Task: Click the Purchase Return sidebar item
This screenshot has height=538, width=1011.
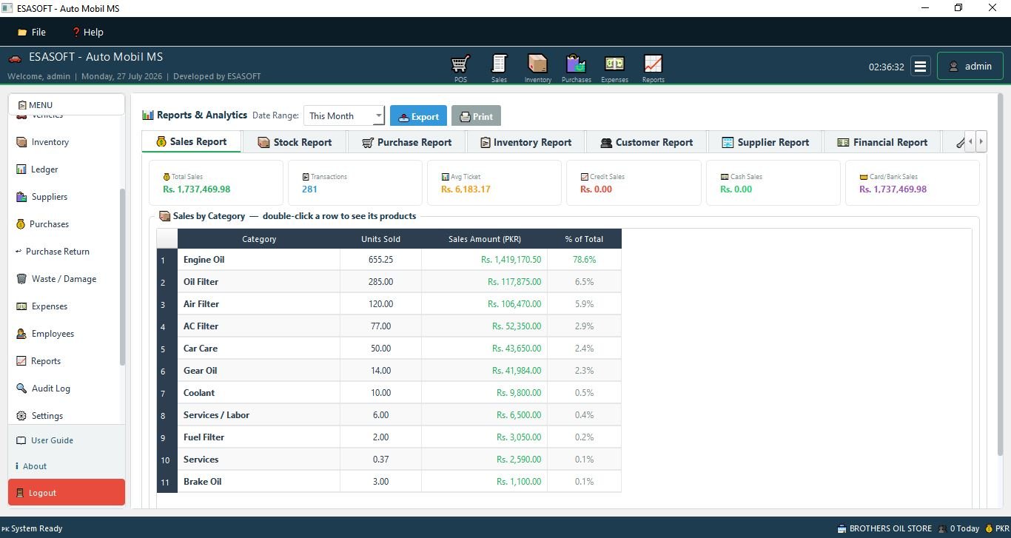Action: coord(53,252)
